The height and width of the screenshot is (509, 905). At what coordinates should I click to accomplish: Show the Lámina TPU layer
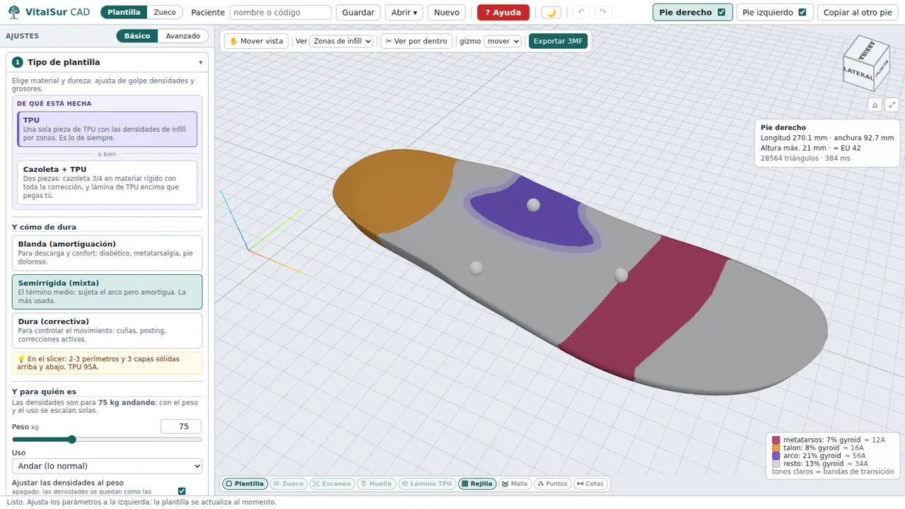click(427, 484)
